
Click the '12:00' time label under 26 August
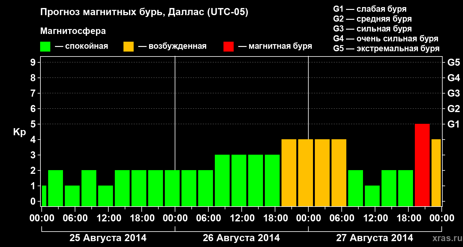(242, 218)
